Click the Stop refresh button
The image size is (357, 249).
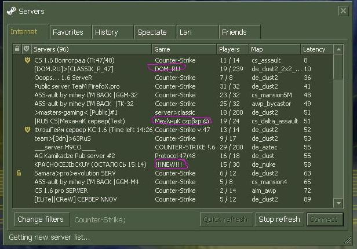pyautogui.click(x=279, y=219)
